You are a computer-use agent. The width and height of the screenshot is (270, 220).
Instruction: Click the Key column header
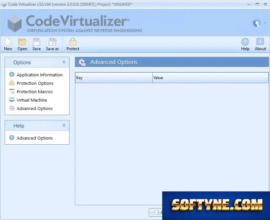tap(114, 78)
